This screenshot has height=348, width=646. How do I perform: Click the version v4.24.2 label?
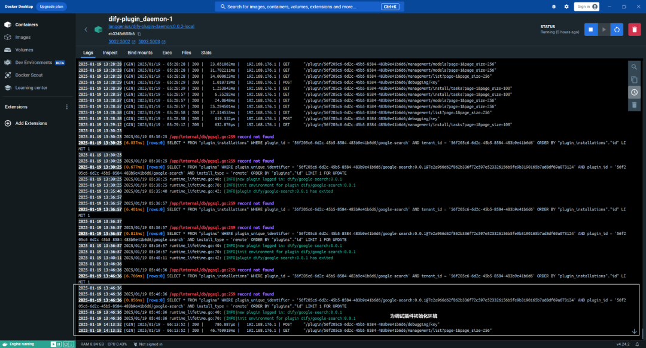coord(623,344)
